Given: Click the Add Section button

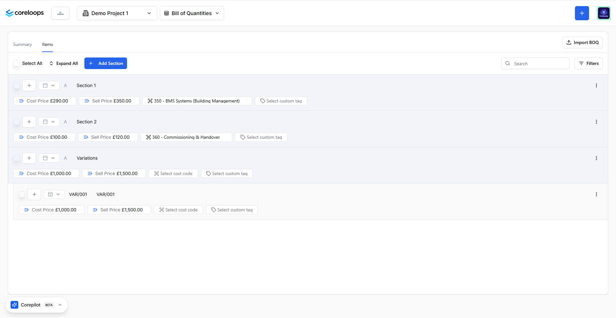Looking at the screenshot, I should click(x=106, y=63).
